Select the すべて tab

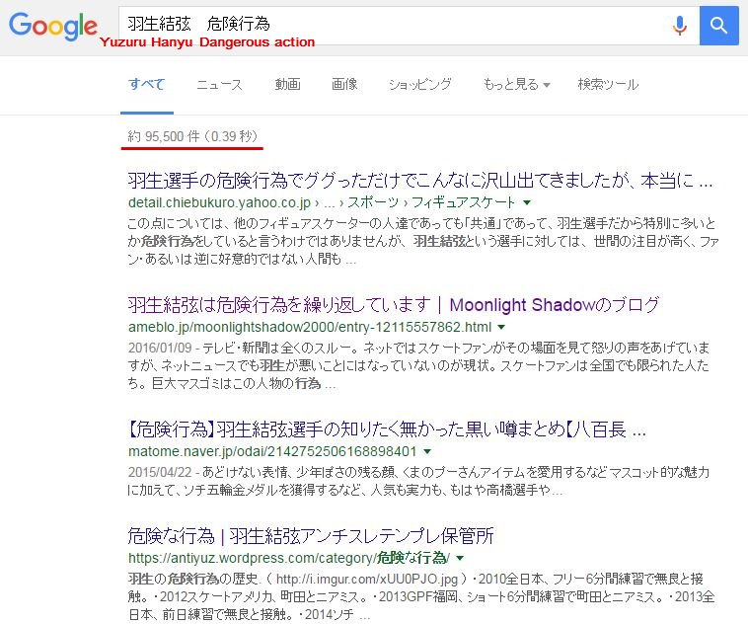pos(146,85)
